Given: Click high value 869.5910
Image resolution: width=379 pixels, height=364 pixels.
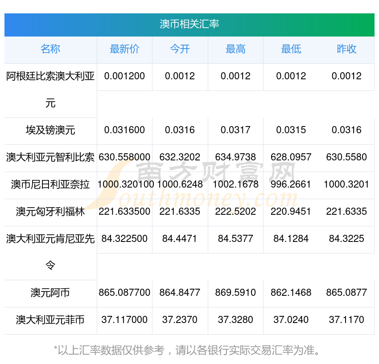Looking at the screenshot, I should point(235,293).
